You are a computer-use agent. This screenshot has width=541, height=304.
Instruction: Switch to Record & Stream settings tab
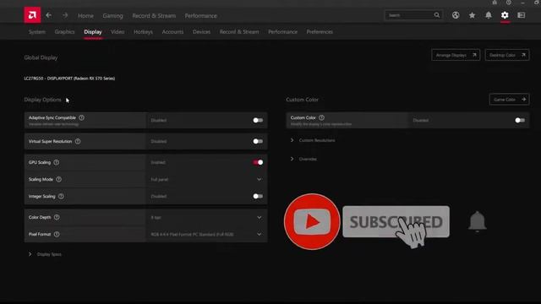click(x=239, y=32)
